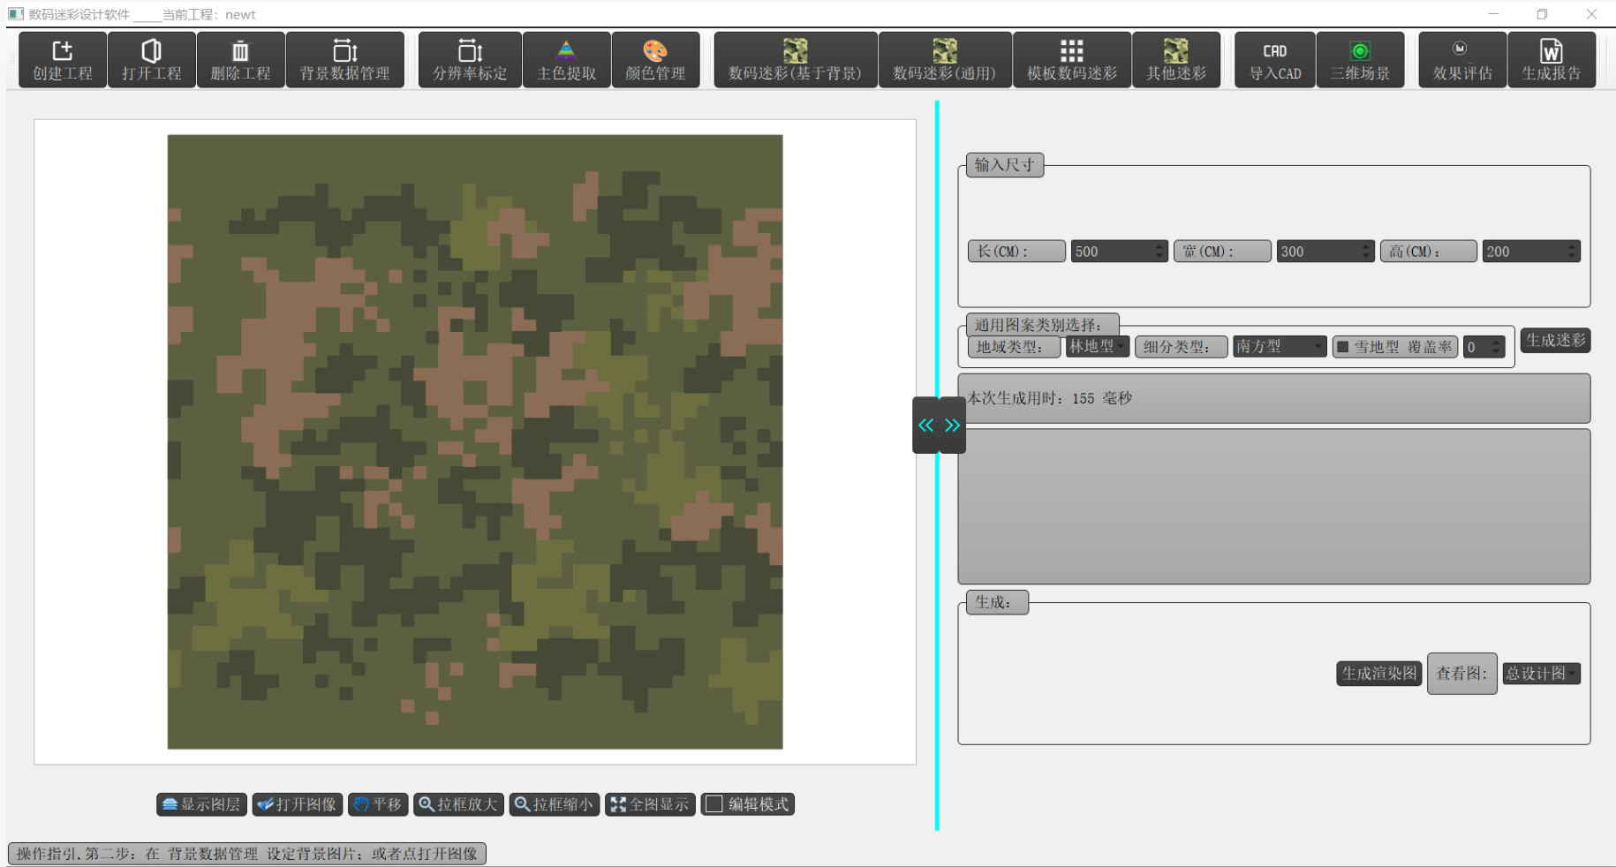
Task: Click 打开图像 button below canvas
Action: tap(298, 804)
